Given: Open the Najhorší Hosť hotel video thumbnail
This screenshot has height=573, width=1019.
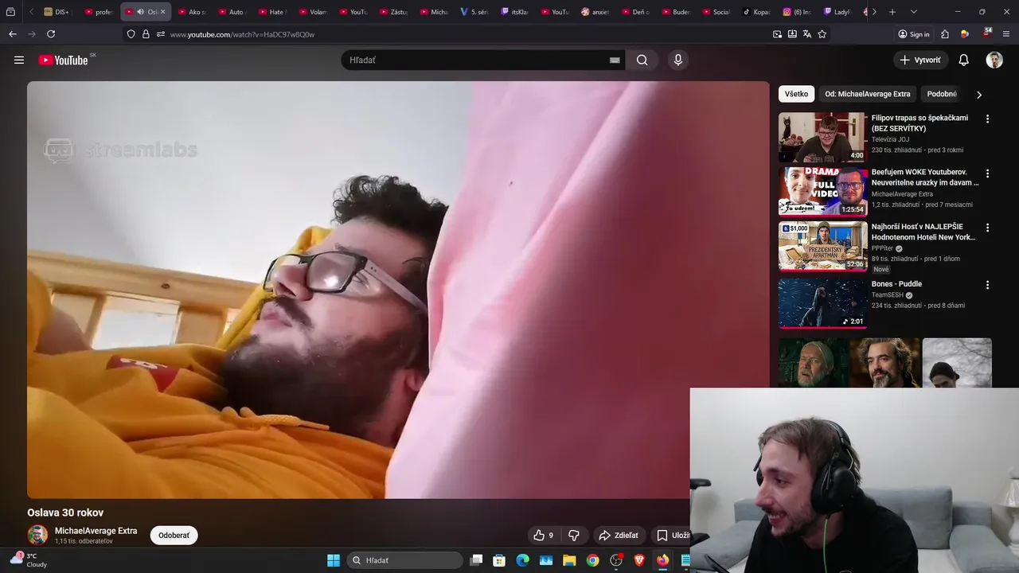Looking at the screenshot, I should click(x=822, y=246).
